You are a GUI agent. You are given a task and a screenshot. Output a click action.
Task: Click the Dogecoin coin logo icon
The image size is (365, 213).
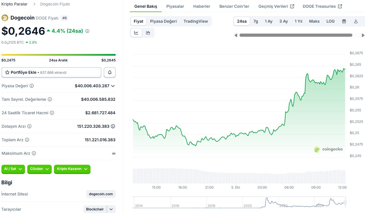[5, 18]
